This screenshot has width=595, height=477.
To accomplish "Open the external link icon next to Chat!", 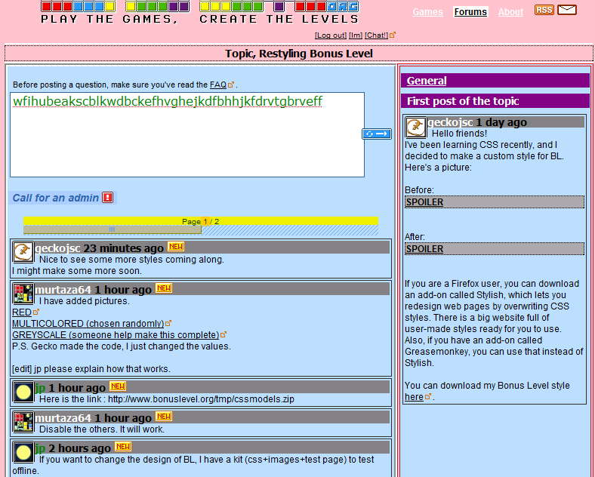I will click(393, 35).
